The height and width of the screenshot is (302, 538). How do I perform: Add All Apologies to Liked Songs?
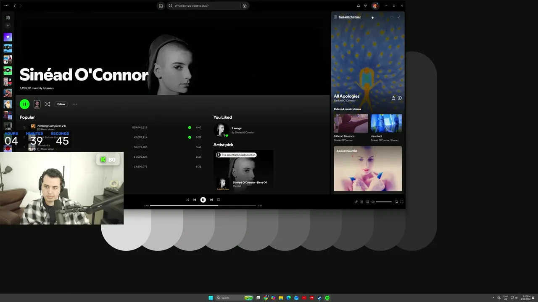point(400,98)
